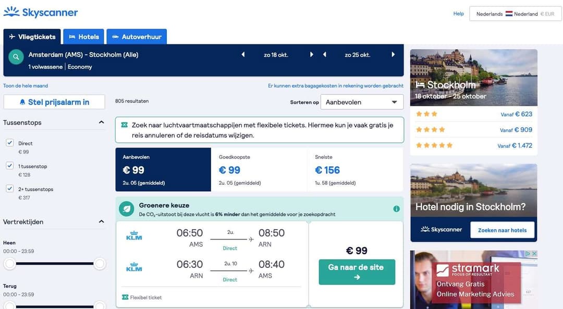Click the flexible tickets banner icon
Image resolution: width=563 pixels, height=309 pixels.
tap(124, 125)
